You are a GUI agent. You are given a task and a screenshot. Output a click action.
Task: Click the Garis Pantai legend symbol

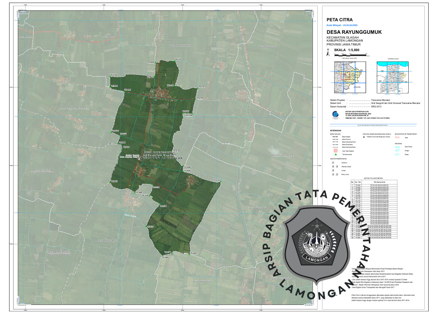click(398, 147)
